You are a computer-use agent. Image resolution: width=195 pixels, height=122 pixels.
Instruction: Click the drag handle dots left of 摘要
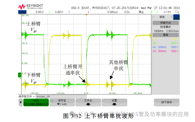pos(153,17)
